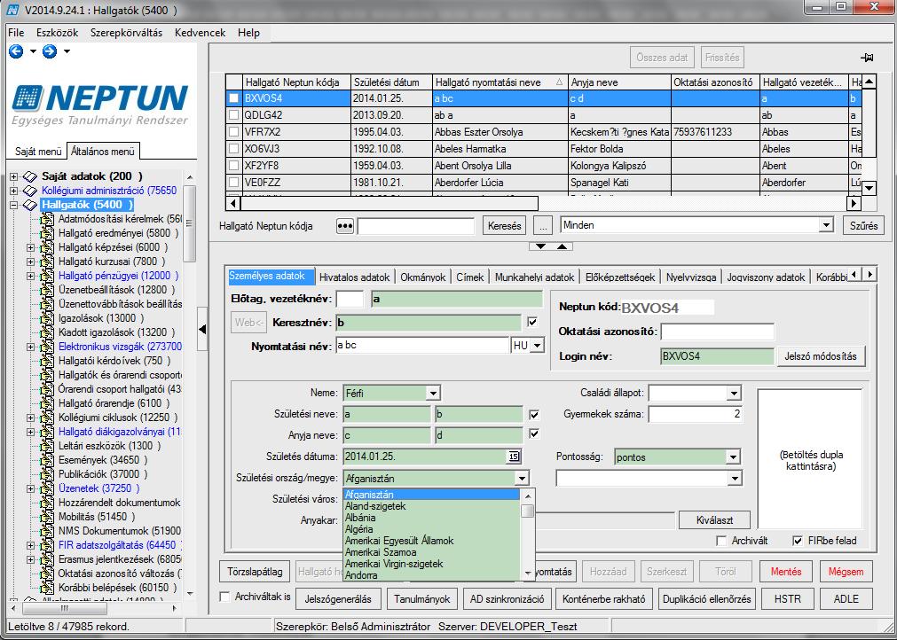This screenshot has width=897, height=640.
Task: Click the country list's scrollbar thumb
Action: click(x=527, y=511)
